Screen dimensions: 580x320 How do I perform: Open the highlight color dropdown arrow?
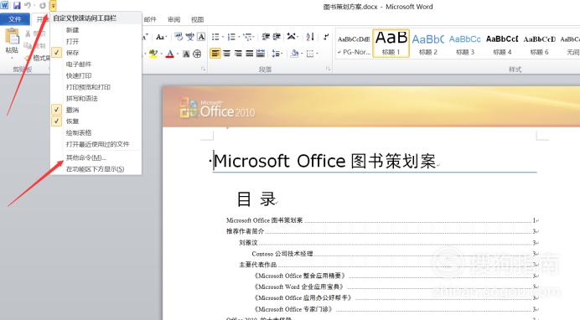[x=161, y=54]
